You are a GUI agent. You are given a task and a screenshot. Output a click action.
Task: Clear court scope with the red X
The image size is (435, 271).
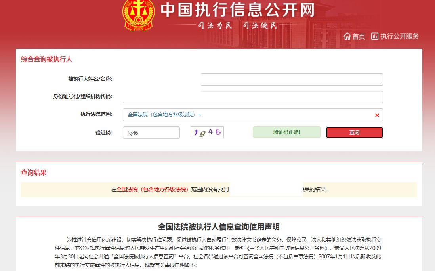377,115
